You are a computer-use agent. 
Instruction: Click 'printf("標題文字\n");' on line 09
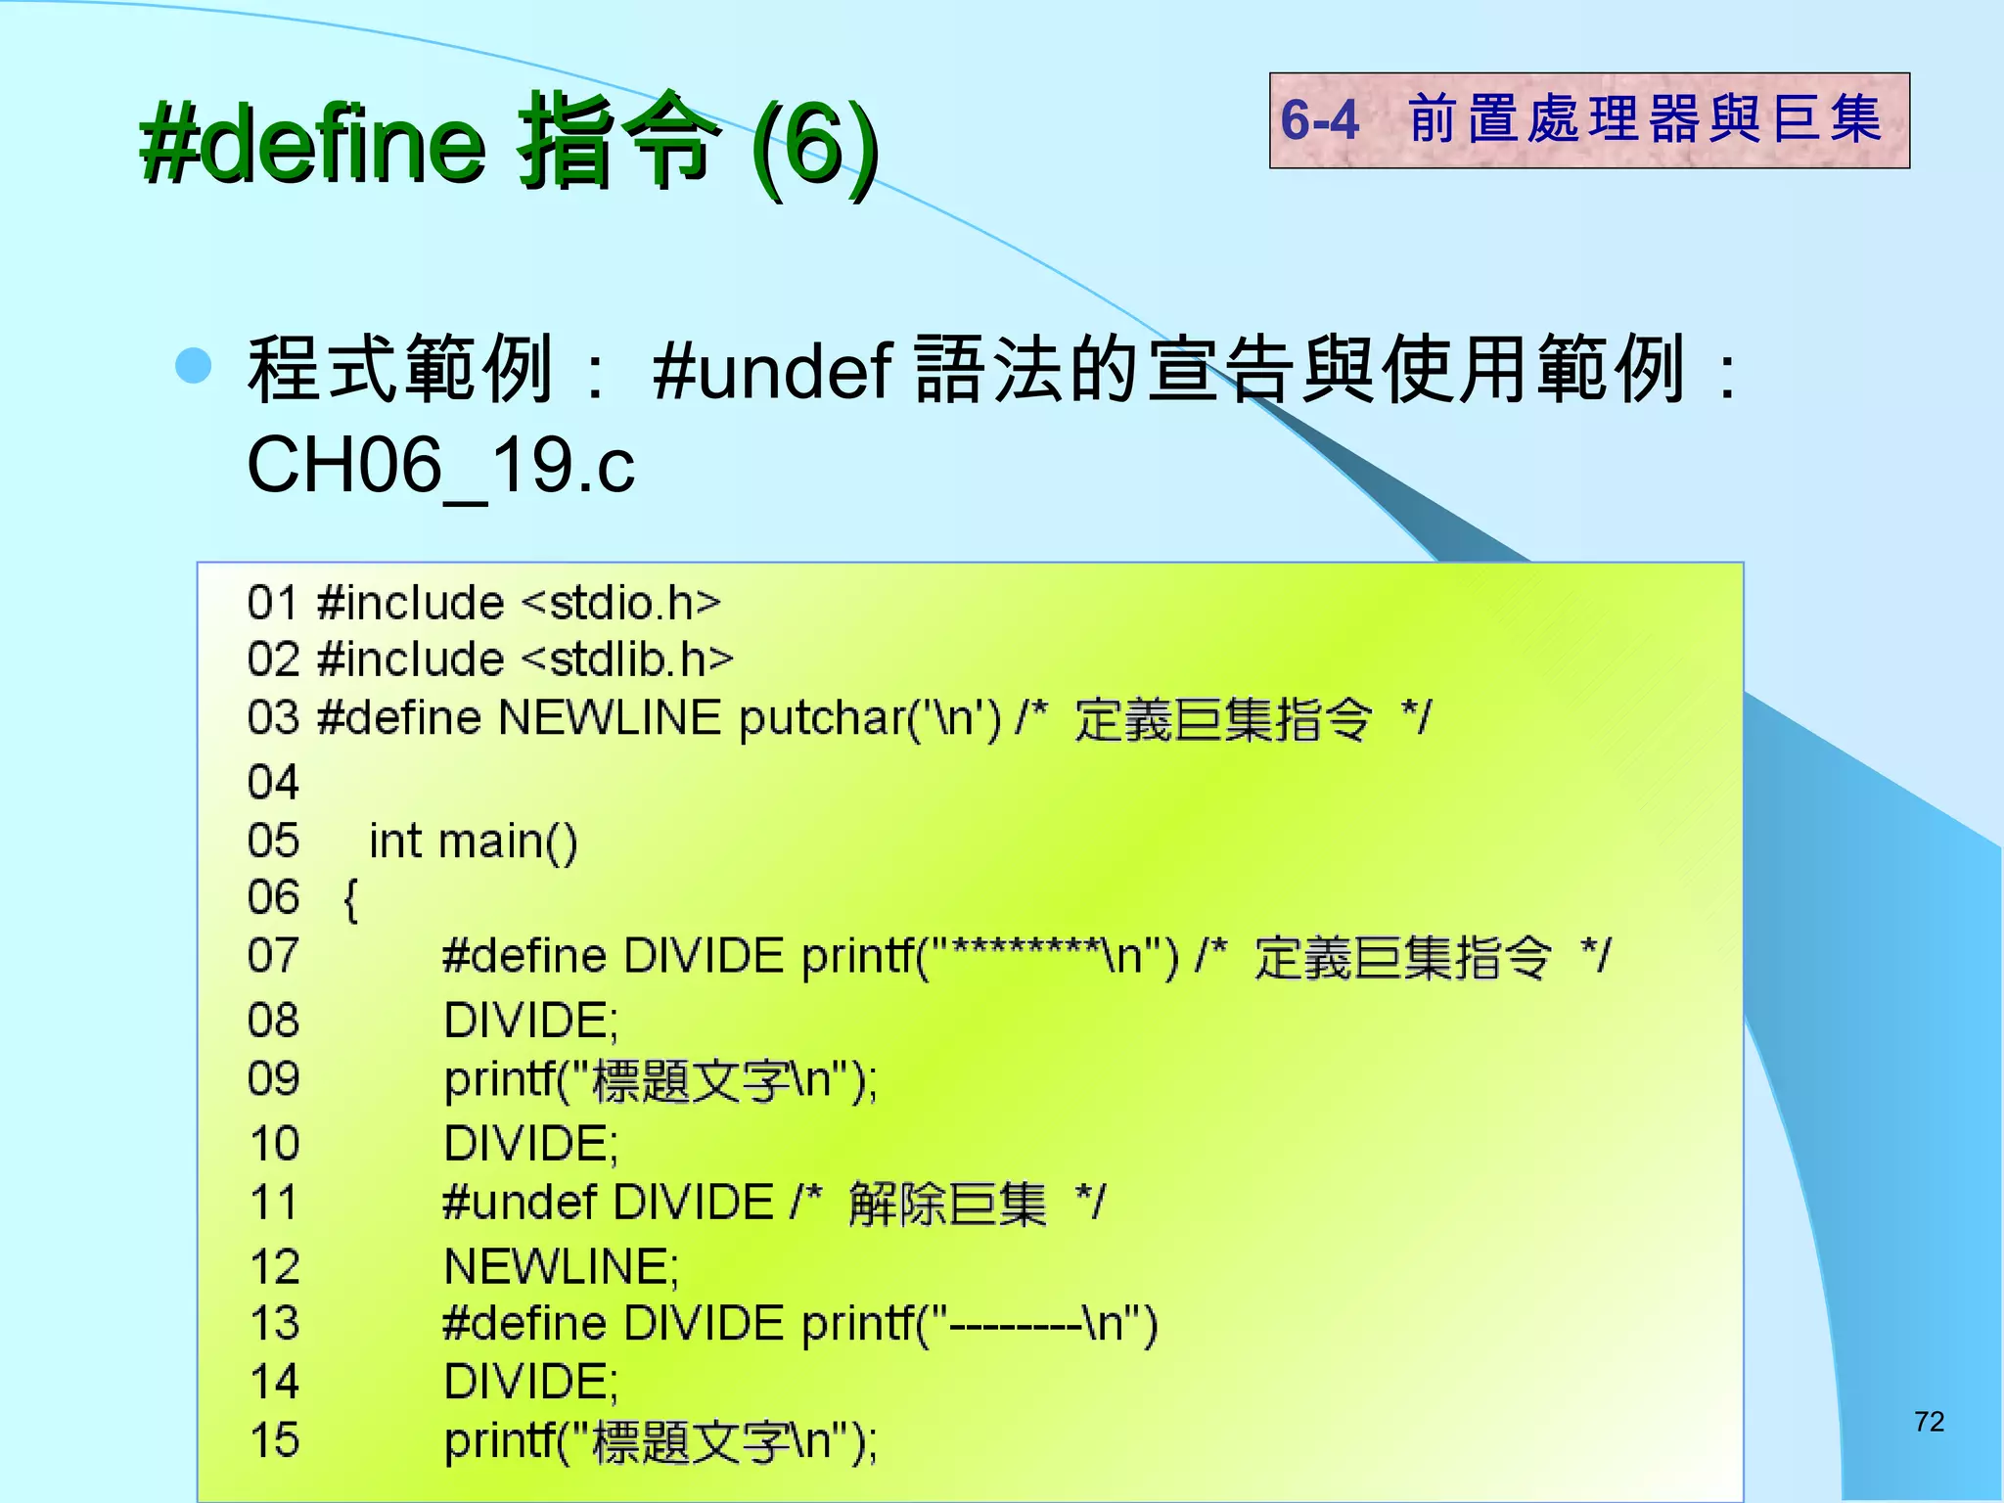tap(661, 1081)
